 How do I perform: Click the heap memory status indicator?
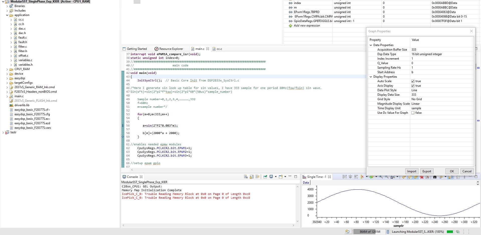point(370,232)
